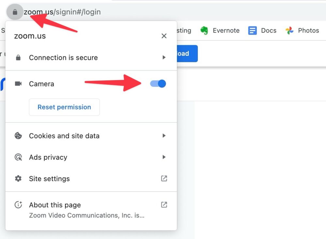This screenshot has width=326, height=239.
Task: Click the padlock icon in the address bar
Action: [15, 12]
